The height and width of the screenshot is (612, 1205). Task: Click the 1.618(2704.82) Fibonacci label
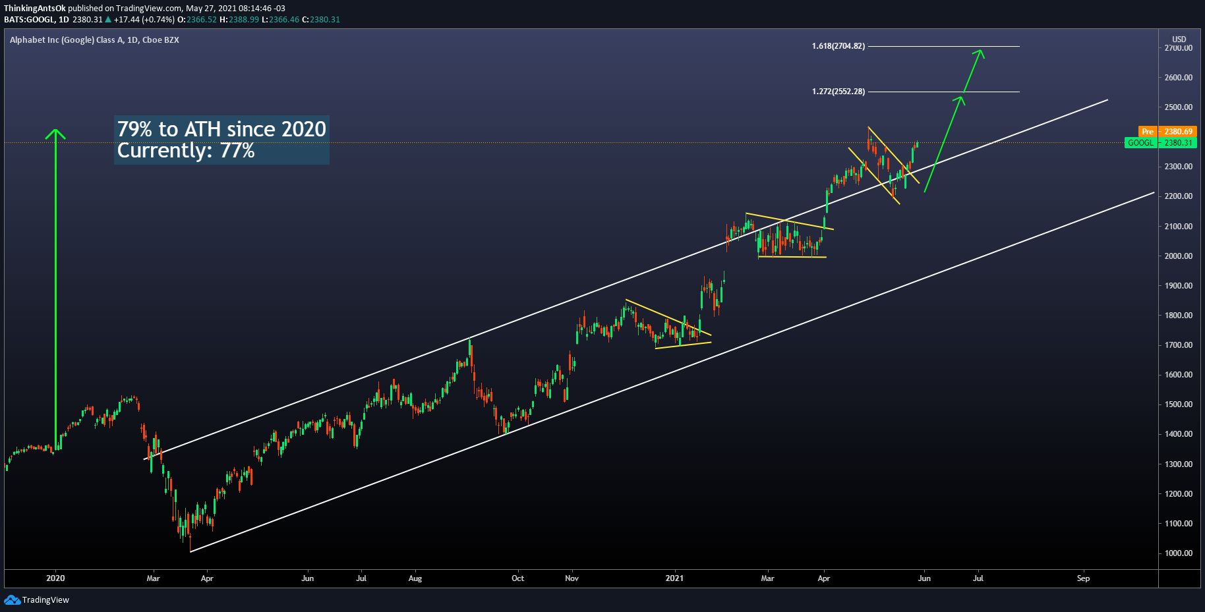[x=838, y=46]
